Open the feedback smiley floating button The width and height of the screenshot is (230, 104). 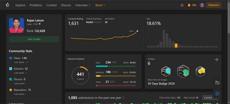[217, 94]
